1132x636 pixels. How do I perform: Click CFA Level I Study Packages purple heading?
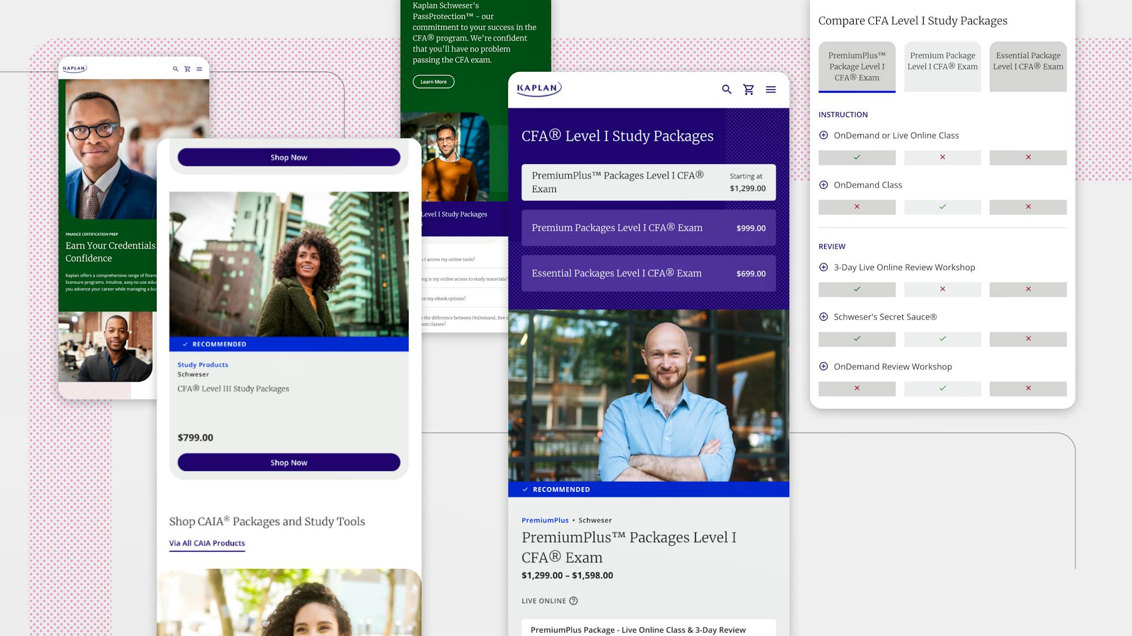pyautogui.click(x=618, y=136)
